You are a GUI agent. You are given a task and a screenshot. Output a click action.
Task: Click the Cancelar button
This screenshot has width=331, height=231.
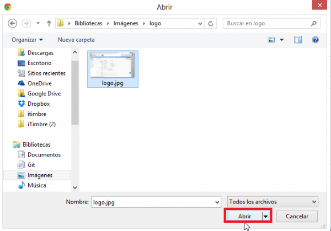[x=297, y=216]
